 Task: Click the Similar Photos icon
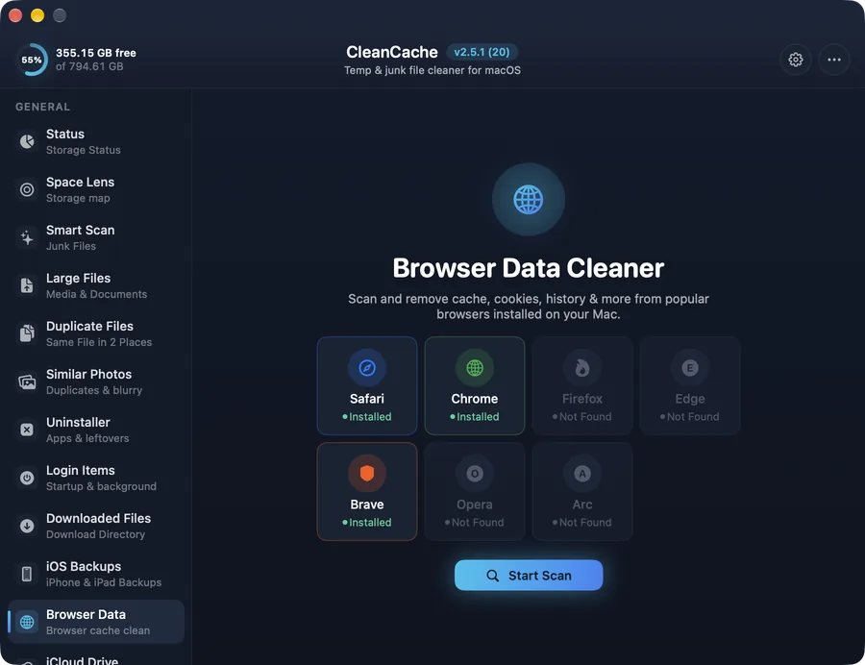click(x=27, y=382)
